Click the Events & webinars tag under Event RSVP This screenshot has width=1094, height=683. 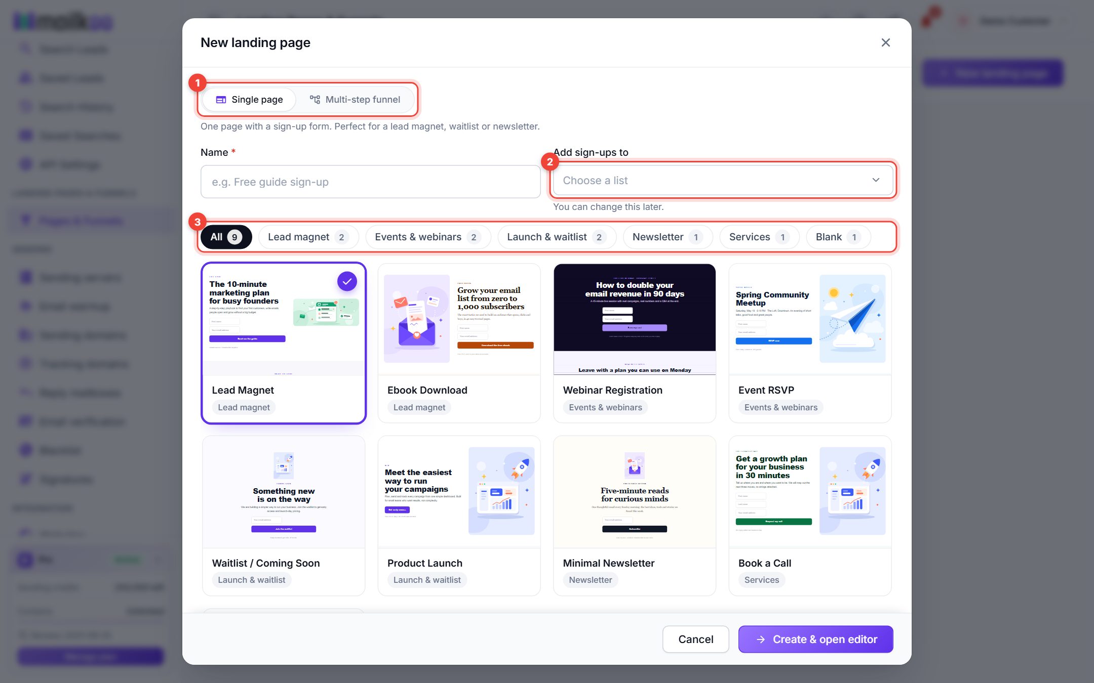pos(780,407)
